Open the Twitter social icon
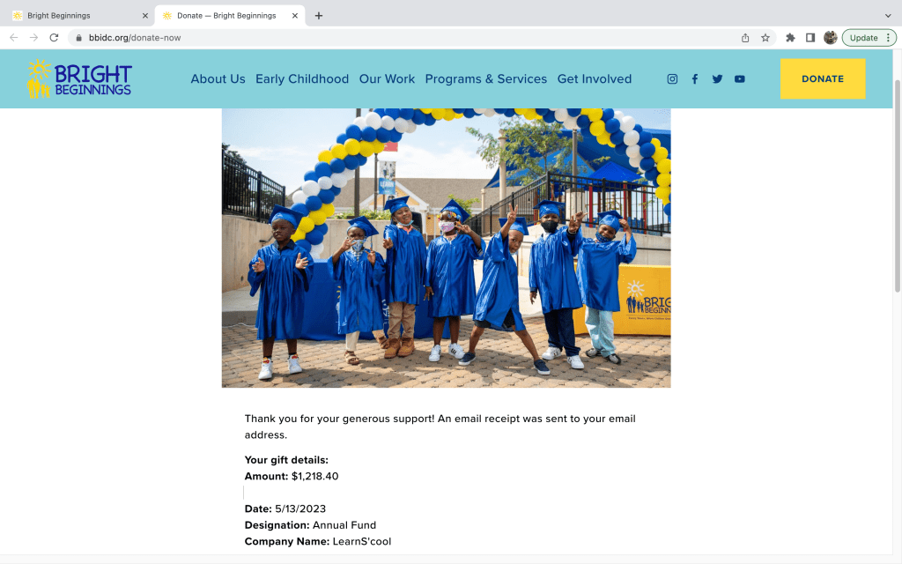The width and height of the screenshot is (902, 564). [717, 79]
